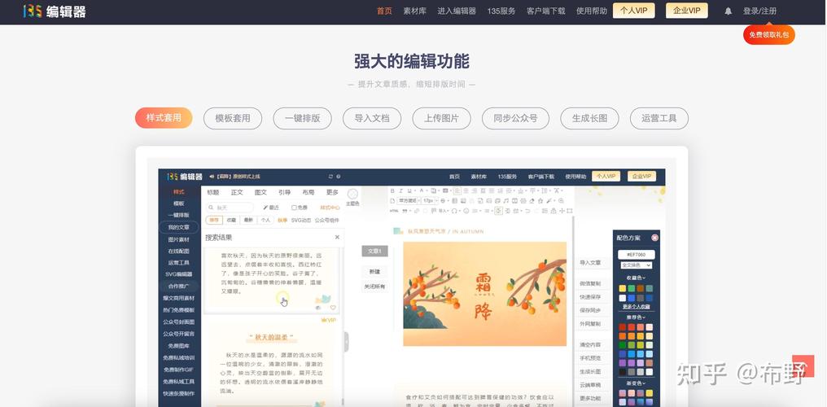Click Bold icon in embedded editor toolbar
Viewport: 827px width, 407px height.
[x=392, y=190]
